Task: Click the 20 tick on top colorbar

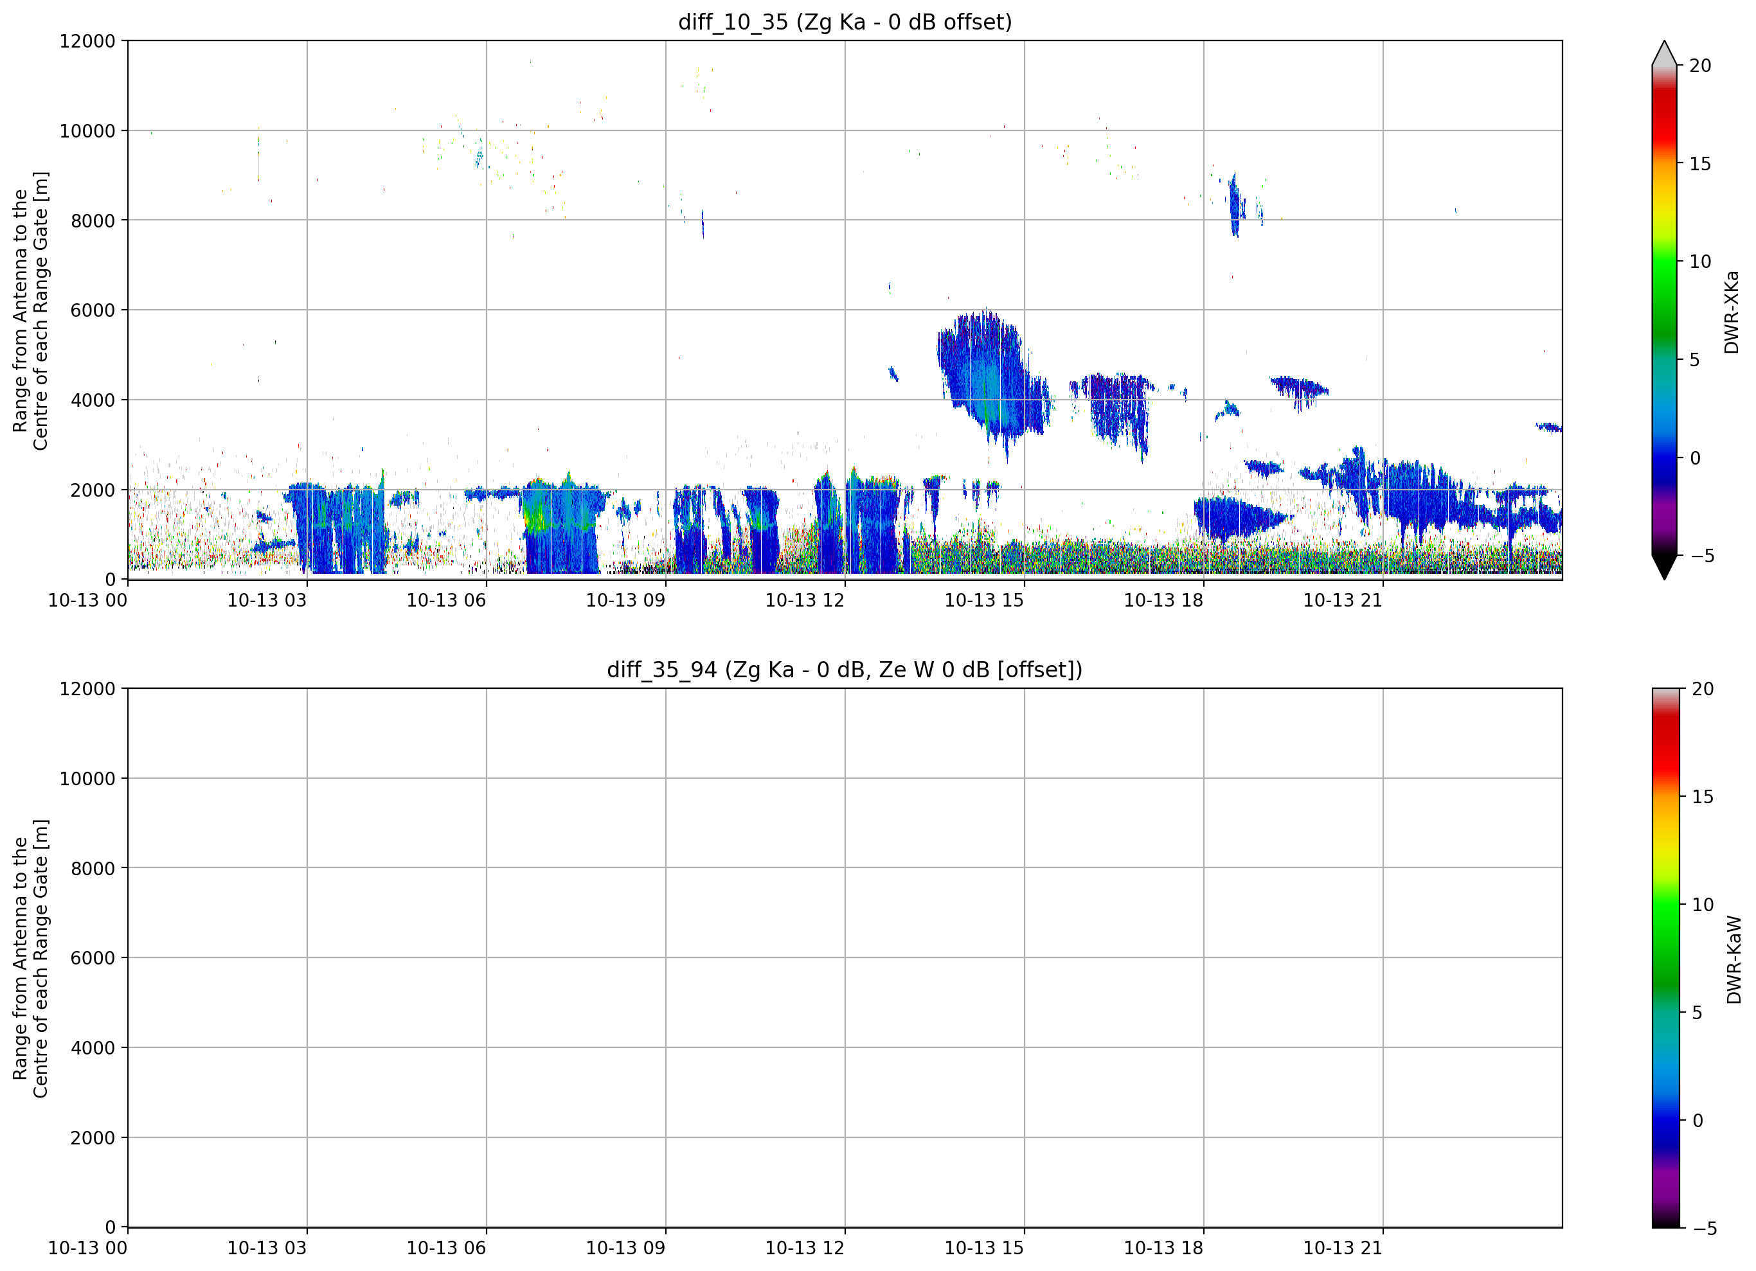Action: click(1700, 66)
